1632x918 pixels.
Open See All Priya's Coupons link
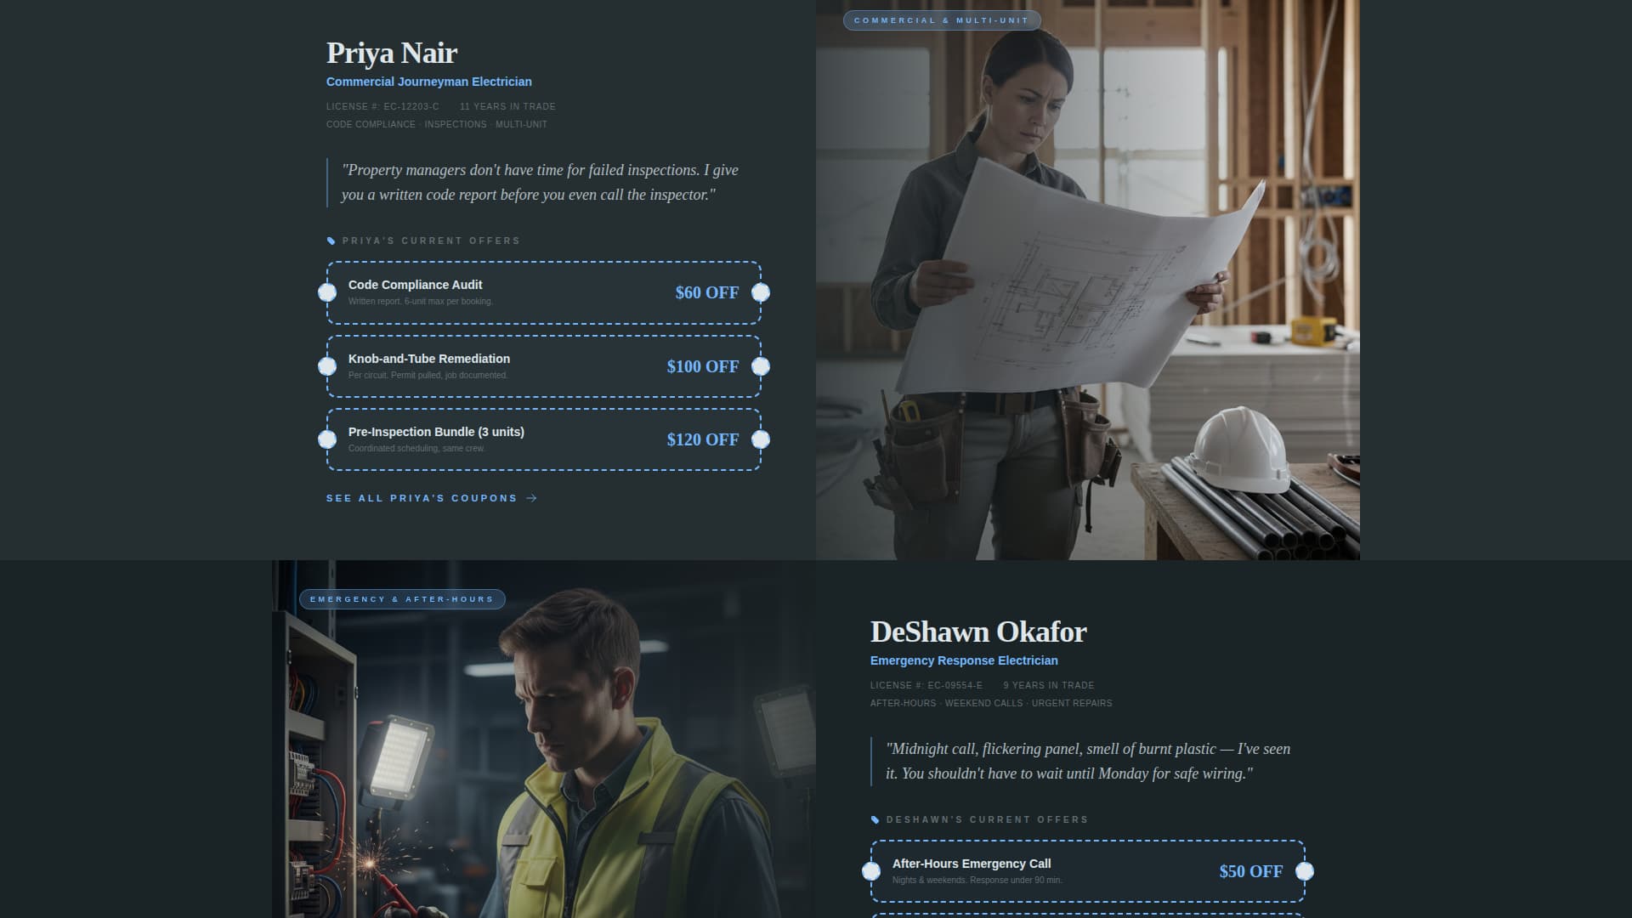point(432,498)
